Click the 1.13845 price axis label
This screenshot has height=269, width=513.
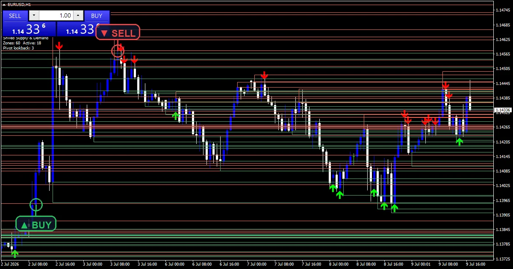502,230
